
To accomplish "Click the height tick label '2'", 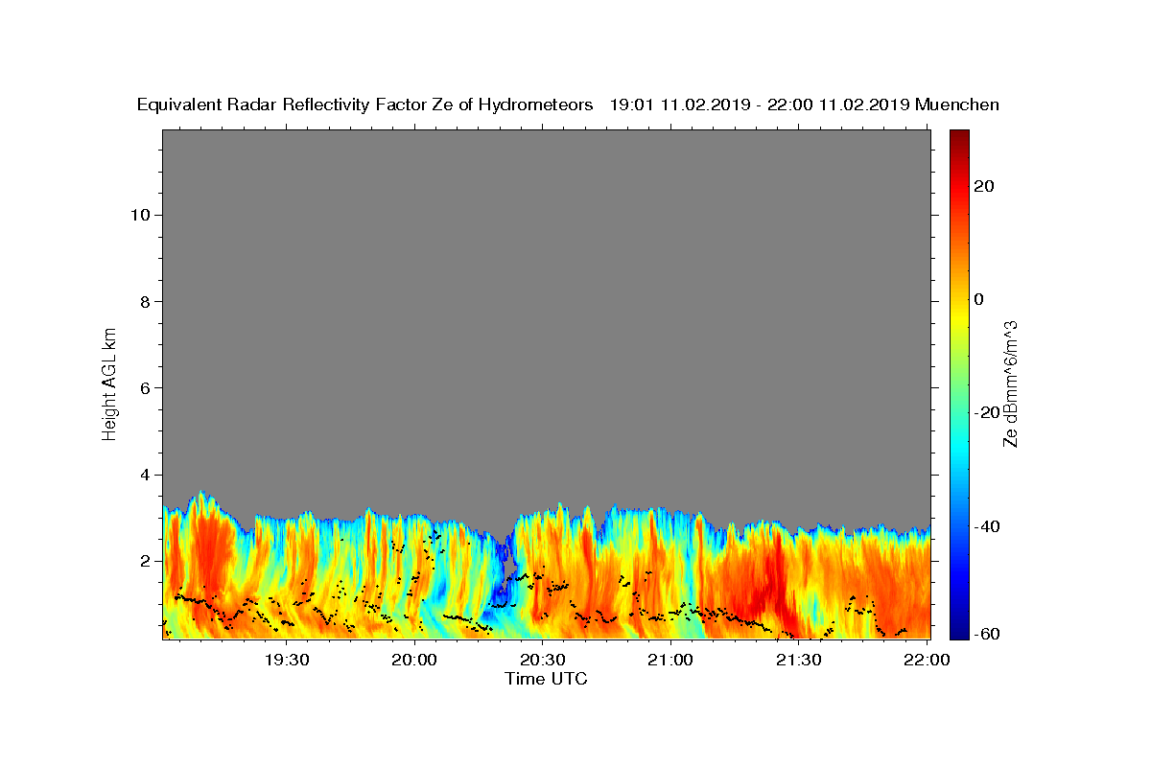I will (146, 561).
